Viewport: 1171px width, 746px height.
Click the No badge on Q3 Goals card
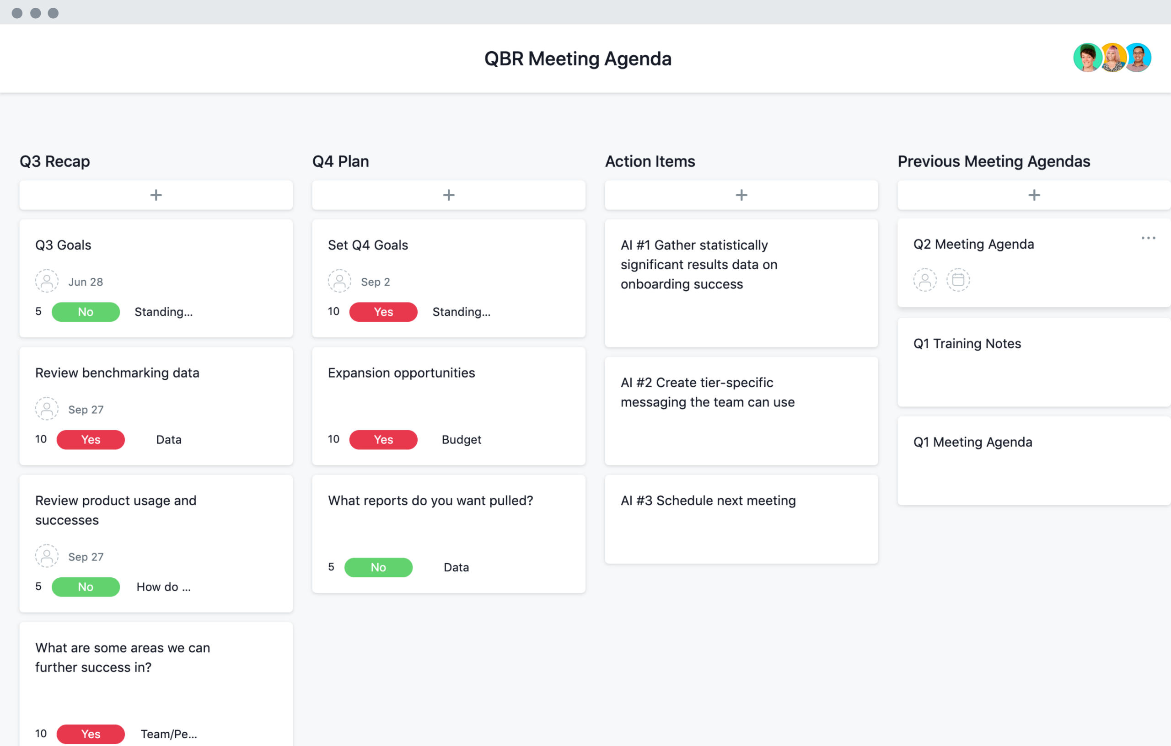coord(85,311)
